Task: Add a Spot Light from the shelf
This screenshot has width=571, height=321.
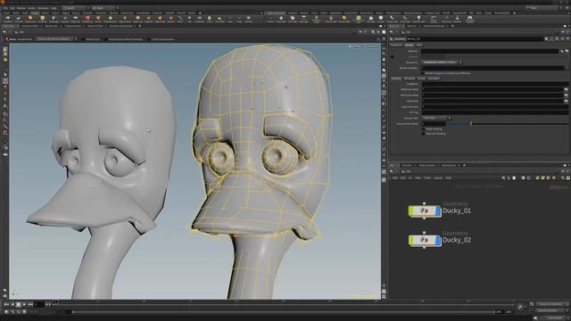Action: tap(292, 19)
